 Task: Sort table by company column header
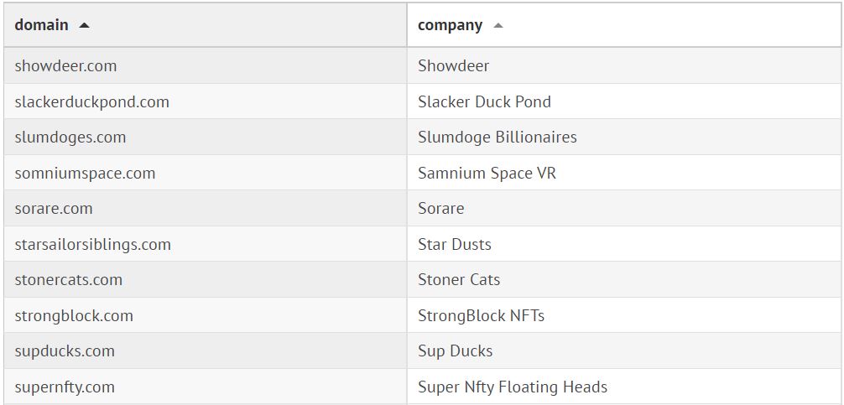pyautogui.click(x=450, y=25)
